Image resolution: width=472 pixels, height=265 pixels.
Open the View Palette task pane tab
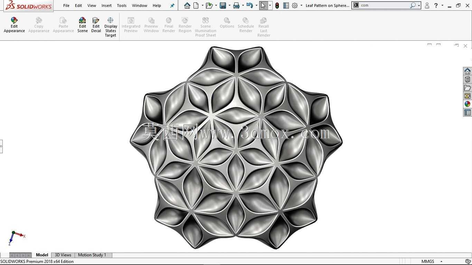coord(468,96)
